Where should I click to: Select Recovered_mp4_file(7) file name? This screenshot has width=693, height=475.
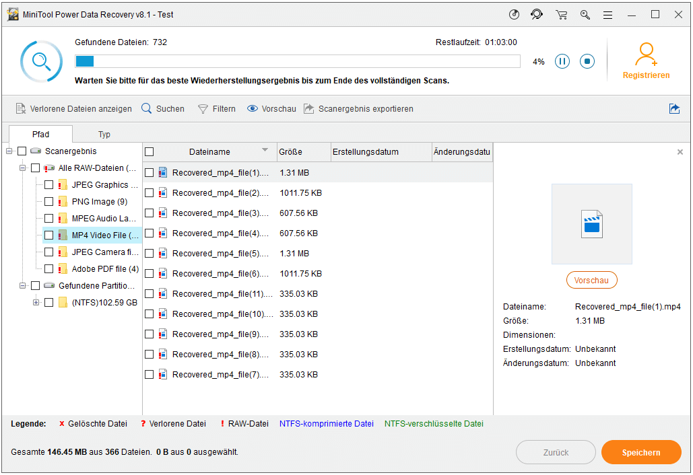coord(220,374)
